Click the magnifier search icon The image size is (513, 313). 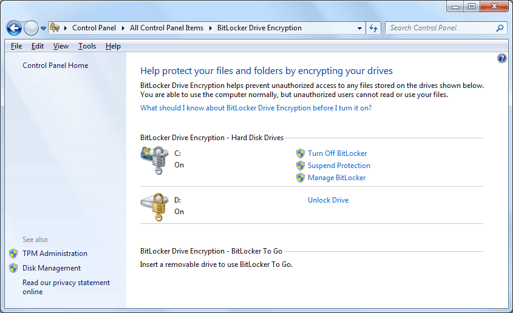[500, 28]
